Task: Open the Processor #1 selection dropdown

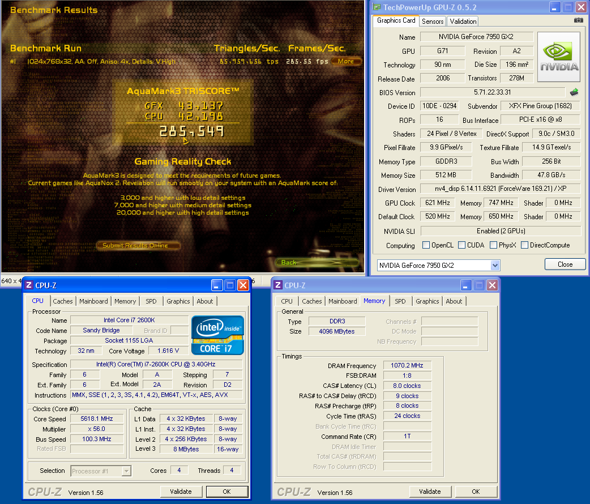Action: point(126,471)
